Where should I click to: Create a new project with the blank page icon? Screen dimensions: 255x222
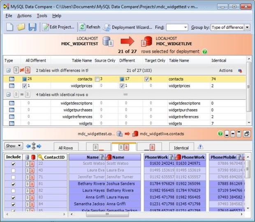coord(9,27)
